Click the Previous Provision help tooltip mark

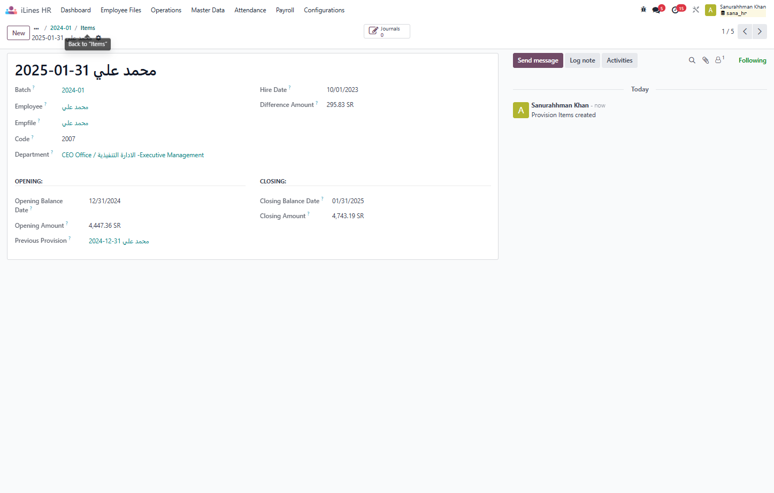pos(70,238)
